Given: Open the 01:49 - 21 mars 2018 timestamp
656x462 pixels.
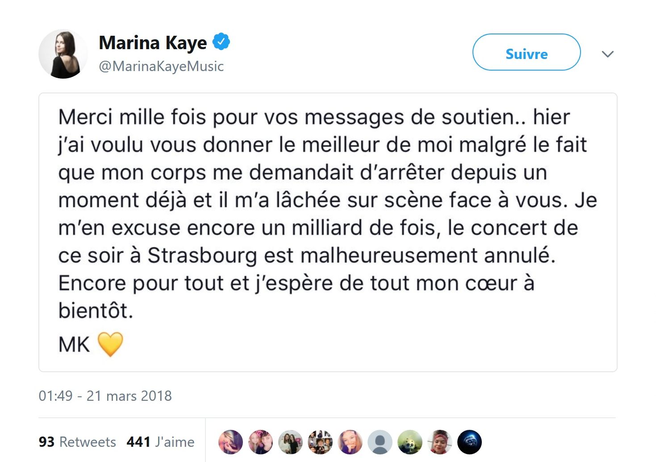Looking at the screenshot, I should [105, 396].
